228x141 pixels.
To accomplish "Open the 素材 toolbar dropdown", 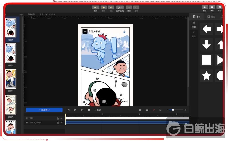I will pos(96,8).
